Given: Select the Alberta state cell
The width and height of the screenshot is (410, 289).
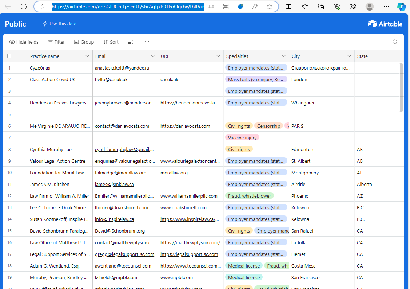Looking at the screenshot, I should click(379, 185).
